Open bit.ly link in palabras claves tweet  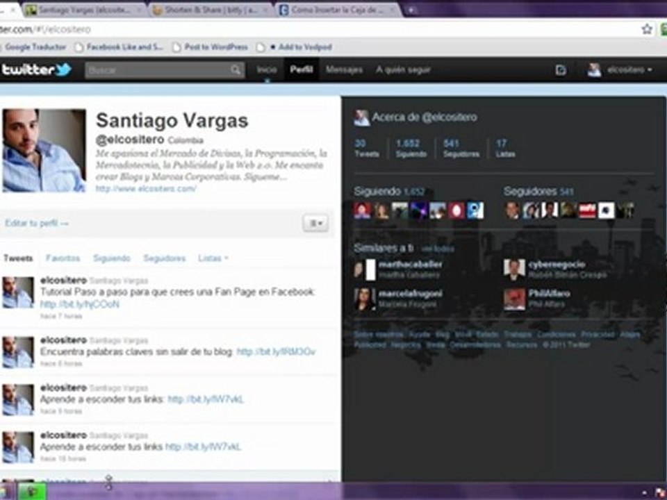(276, 351)
